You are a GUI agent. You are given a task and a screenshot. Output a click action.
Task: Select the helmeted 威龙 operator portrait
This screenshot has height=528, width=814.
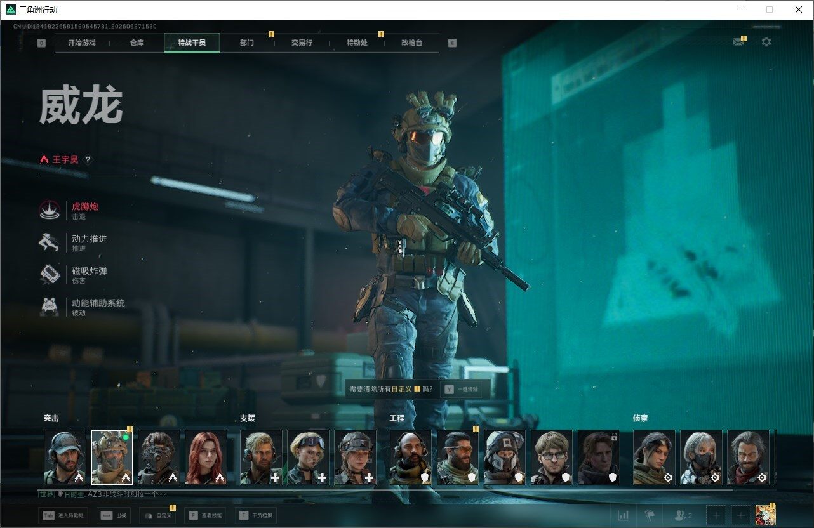point(112,458)
